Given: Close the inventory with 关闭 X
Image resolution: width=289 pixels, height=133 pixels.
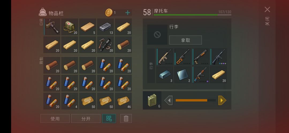Looking at the screenshot, I should [267, 10].
